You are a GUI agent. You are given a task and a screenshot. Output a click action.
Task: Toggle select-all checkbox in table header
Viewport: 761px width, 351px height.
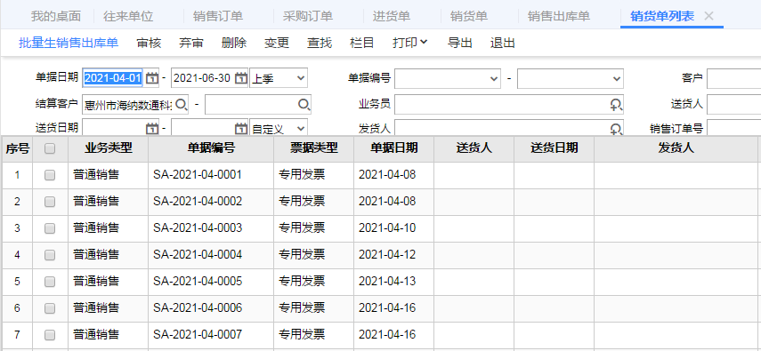(x=50, y=148)
